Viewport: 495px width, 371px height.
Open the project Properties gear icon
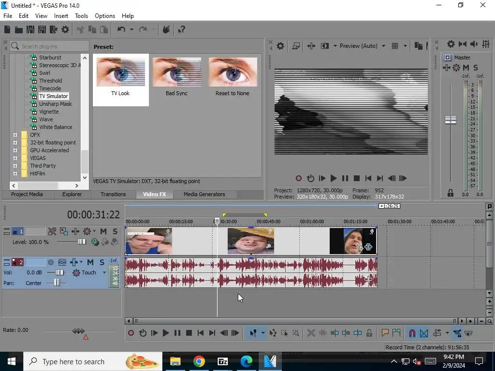pos(65,29)
